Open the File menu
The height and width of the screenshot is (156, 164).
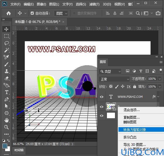coord(15,4)
